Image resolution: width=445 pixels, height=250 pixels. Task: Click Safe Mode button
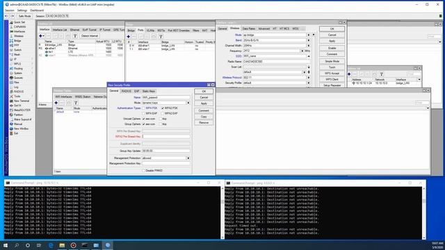24,16
